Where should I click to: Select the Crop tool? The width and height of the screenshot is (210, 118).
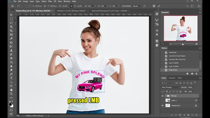11,31
